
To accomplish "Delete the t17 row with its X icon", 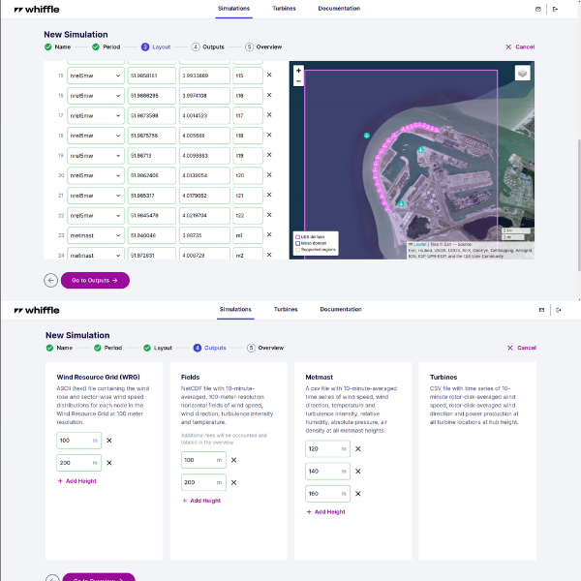I will (x=269, y=115).
